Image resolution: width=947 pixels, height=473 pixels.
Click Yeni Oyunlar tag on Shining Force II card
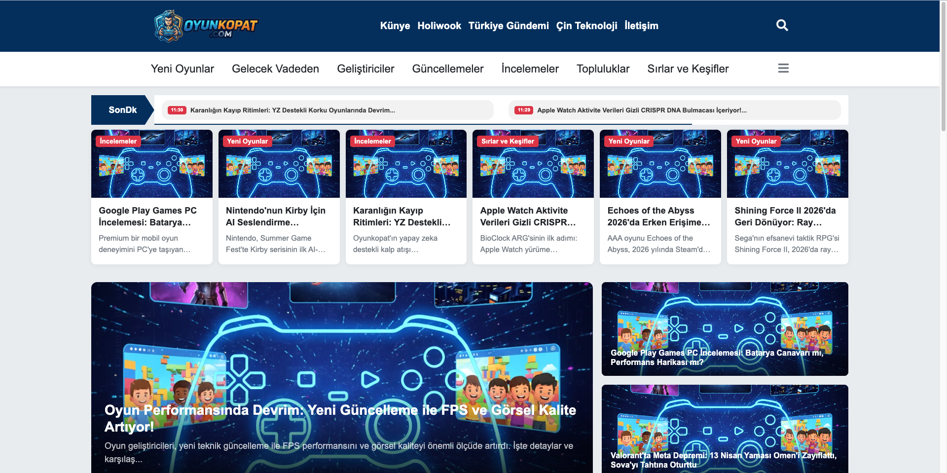click(756, 141)
